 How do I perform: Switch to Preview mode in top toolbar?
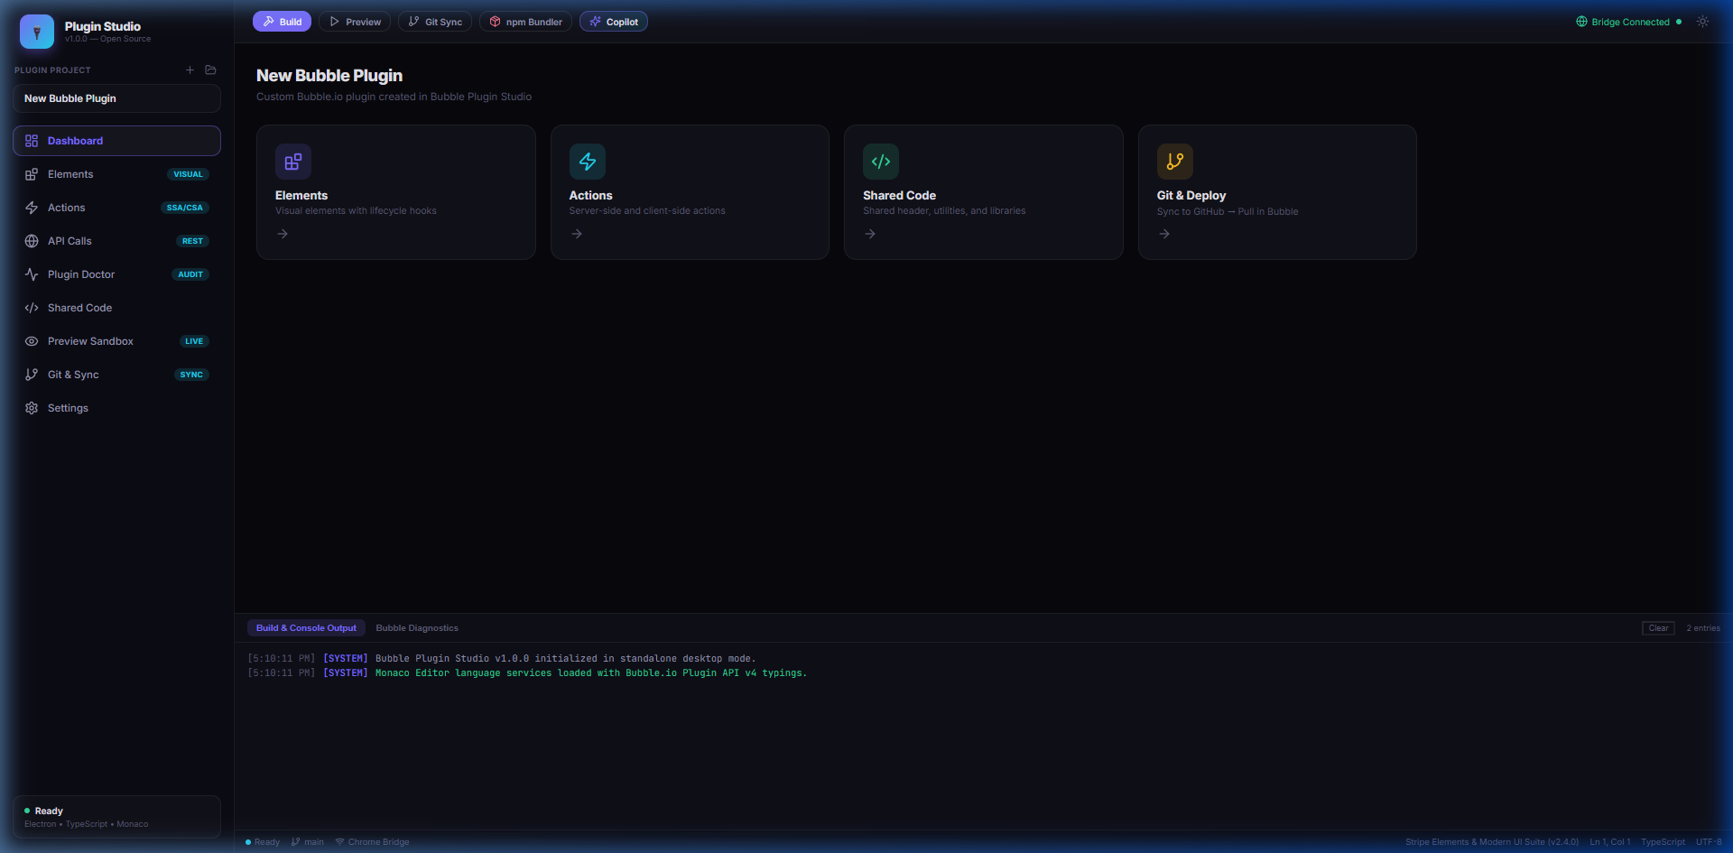[x=355, y=22]
